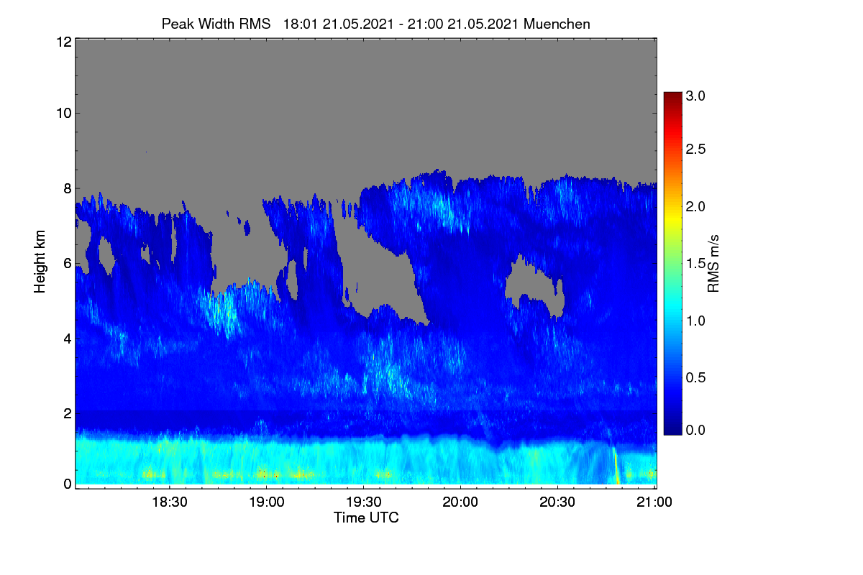Click the 'RMS m/s' colorbar label
This screenshot has height=575, width=863.
point(713,262)
